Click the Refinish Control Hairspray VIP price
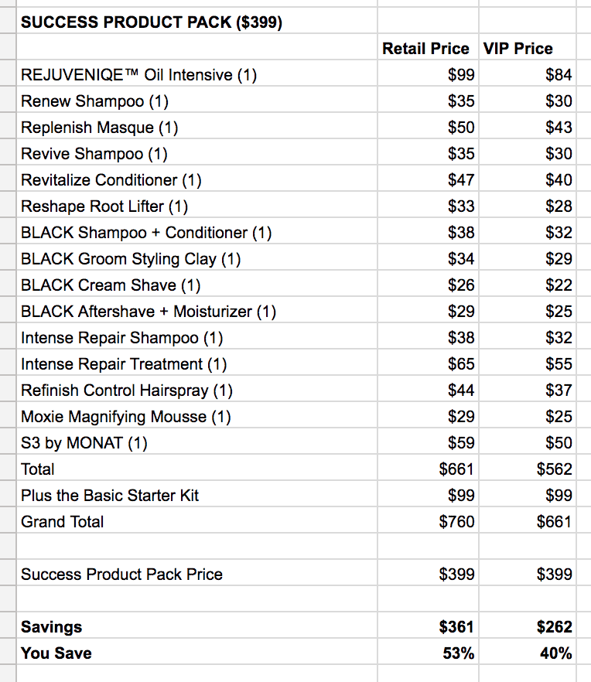The image size is (591, 682). point(559,390)
